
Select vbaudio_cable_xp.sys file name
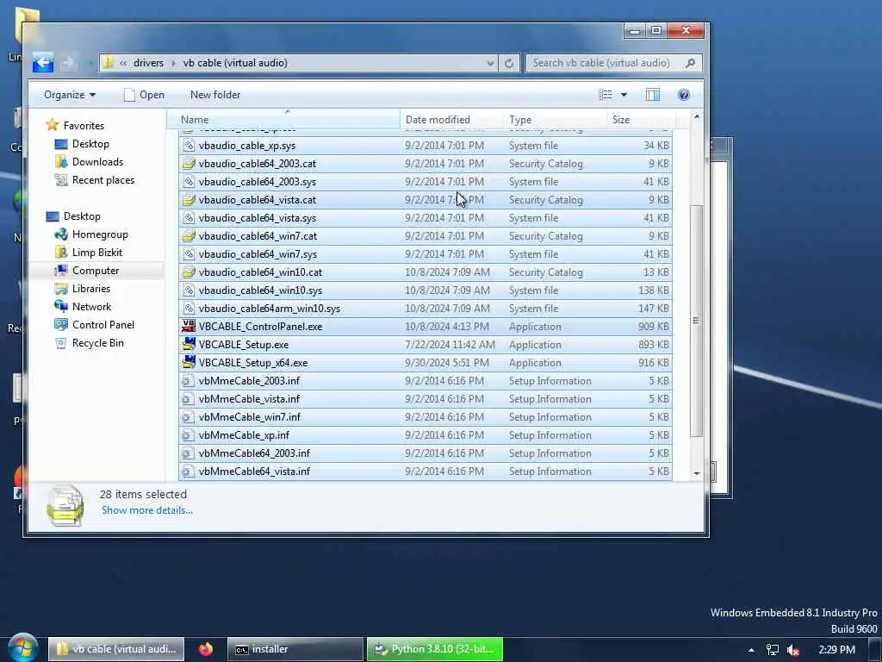click(247, 145)
